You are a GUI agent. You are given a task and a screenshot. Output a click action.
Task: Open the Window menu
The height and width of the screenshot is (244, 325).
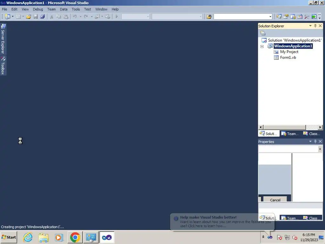[x=101, y=9]
